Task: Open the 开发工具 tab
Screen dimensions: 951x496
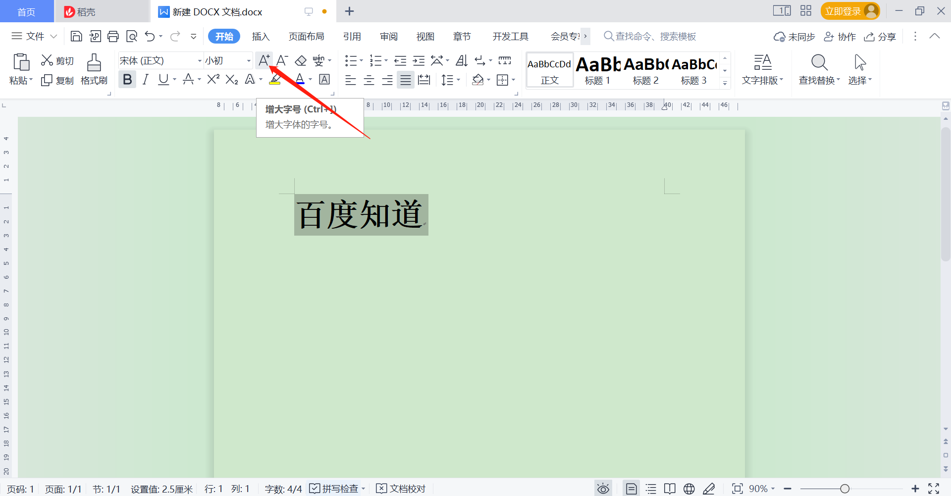Action: point(511,37)
